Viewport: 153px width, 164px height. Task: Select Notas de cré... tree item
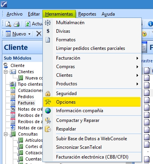click(30, 109)
